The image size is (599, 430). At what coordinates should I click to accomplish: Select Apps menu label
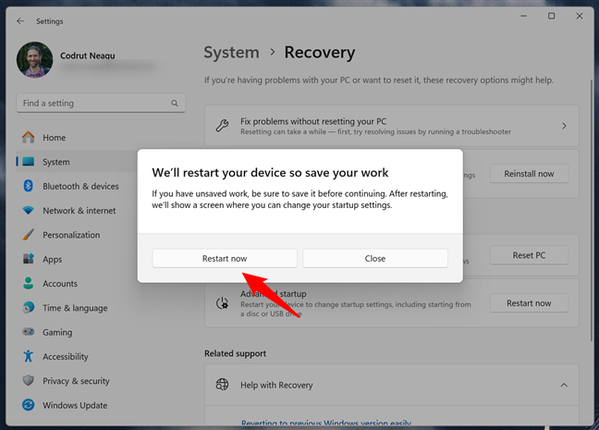click(x=53, y=260)
